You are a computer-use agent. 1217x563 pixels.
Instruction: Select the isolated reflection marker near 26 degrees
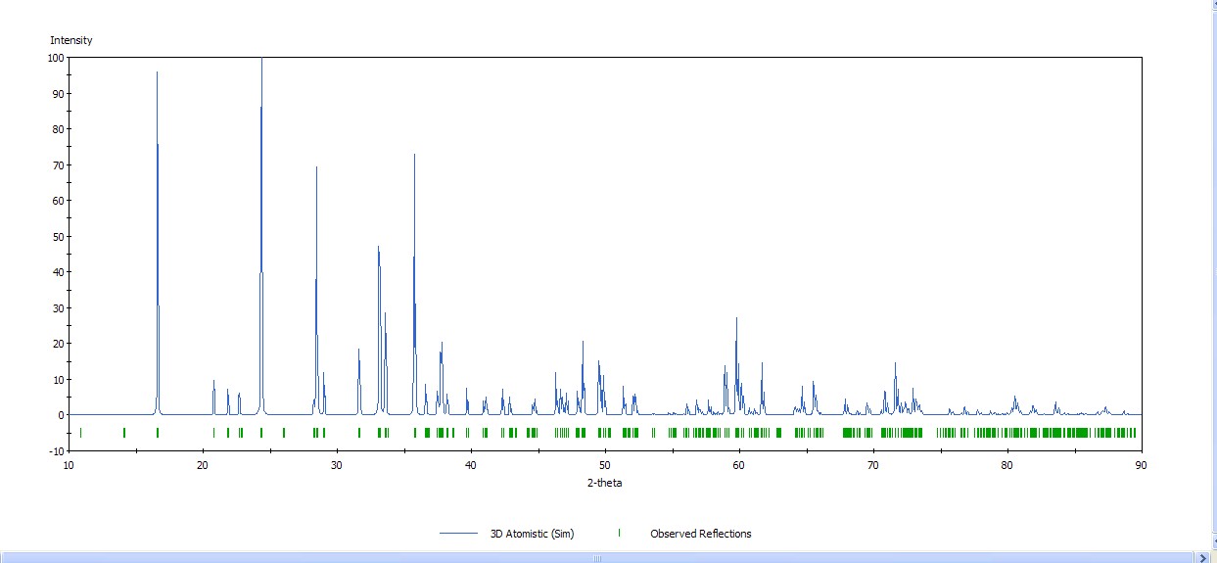coord(283,433)
